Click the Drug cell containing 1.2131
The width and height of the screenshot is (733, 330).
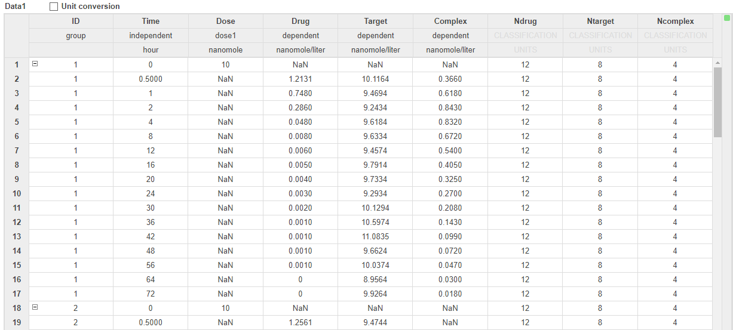(x=300, y=79)
